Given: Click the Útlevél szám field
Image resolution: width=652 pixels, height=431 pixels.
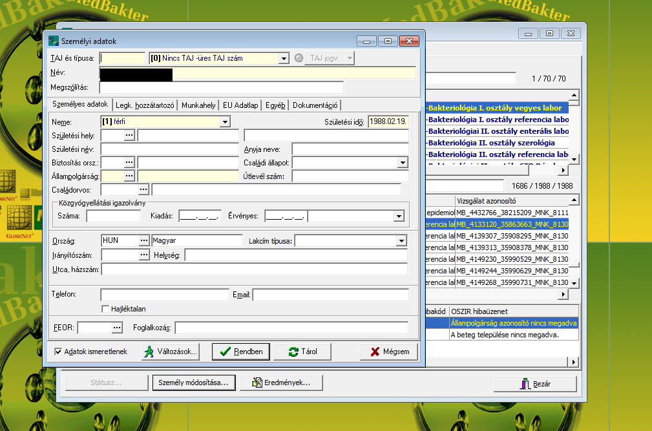Looking at the screenshot, I should [350, 176].
